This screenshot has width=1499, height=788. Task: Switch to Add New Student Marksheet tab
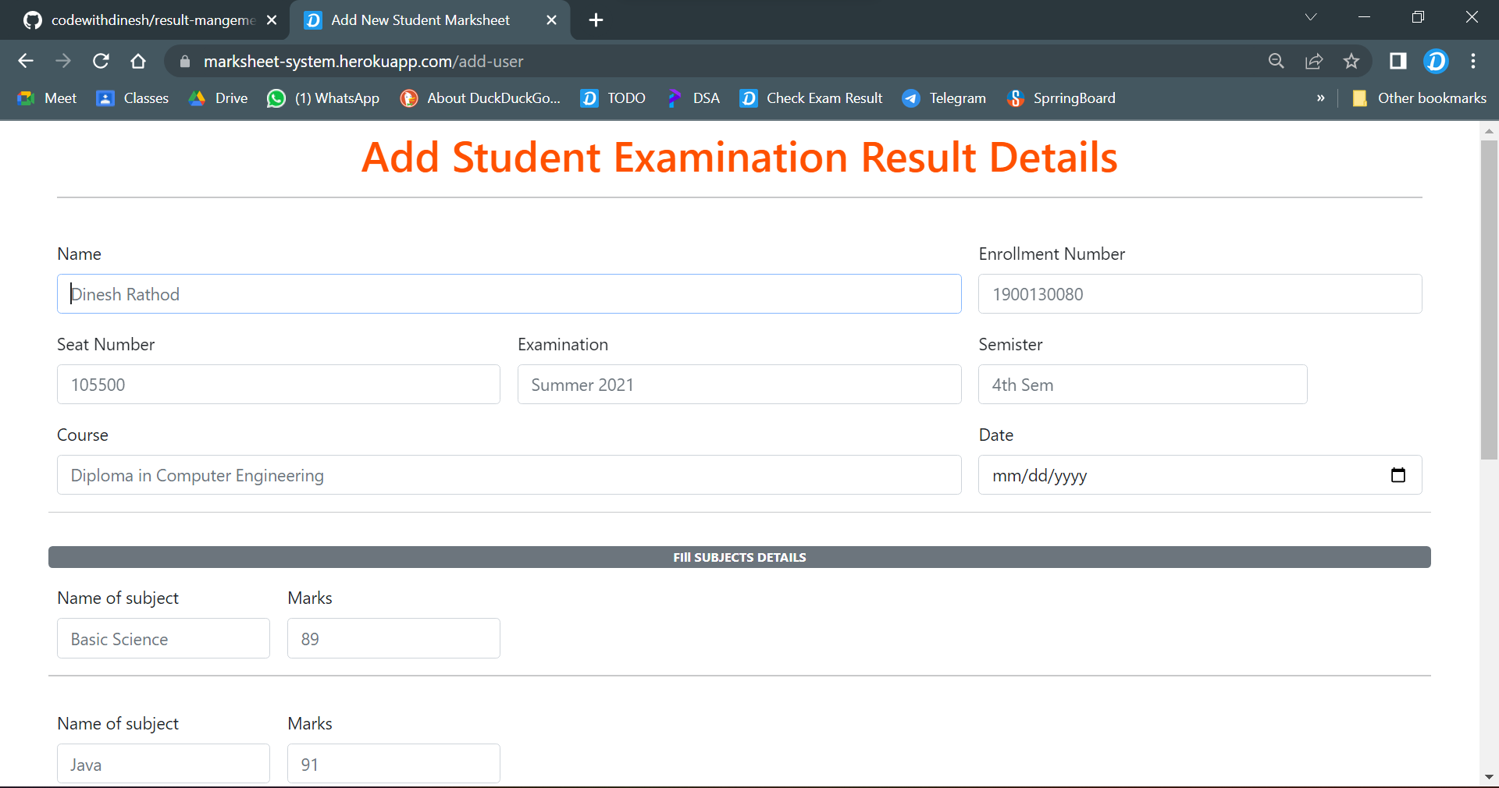click(x=431, y=20)
